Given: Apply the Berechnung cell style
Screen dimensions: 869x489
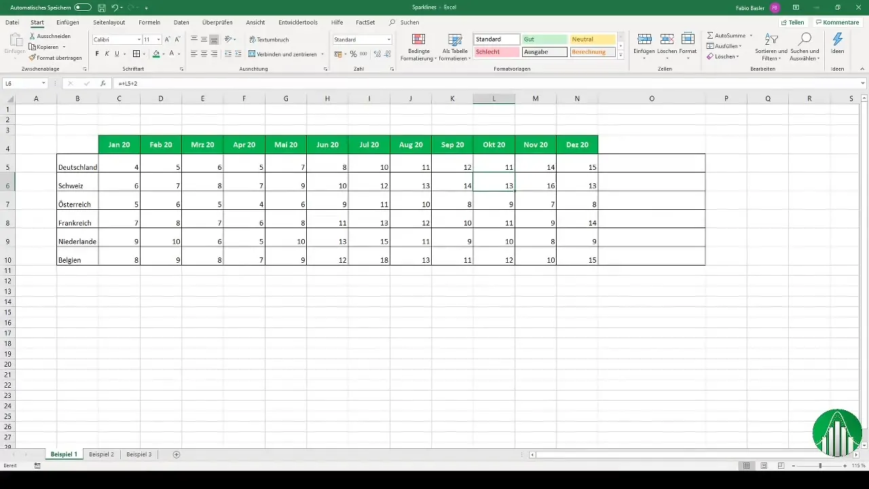Looking at the screenshot, I should (593, 52).
